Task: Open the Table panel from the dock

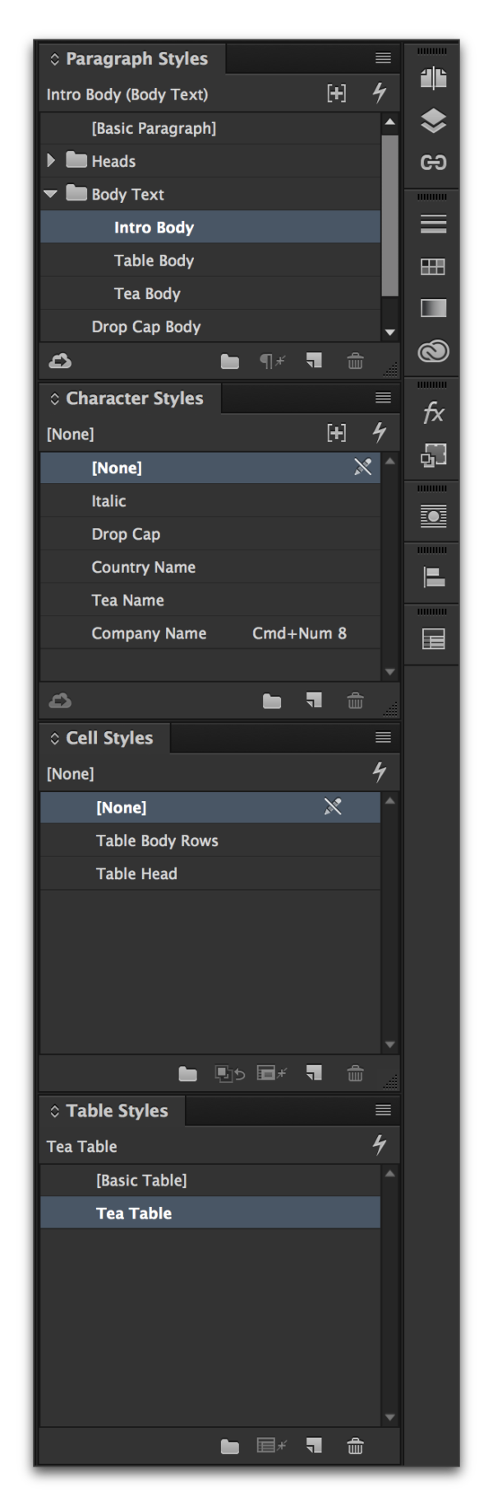Action: pos(433,638)
